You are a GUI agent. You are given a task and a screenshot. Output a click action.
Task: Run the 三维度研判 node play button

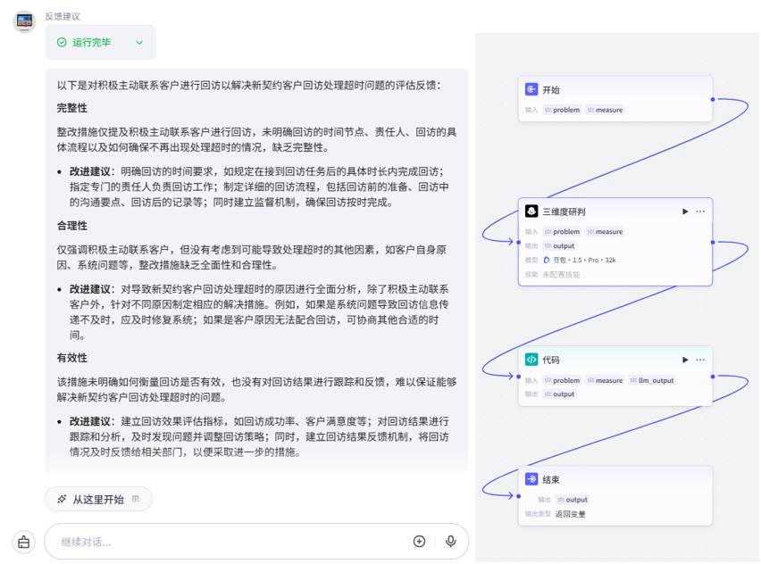[x=685, y=211]
